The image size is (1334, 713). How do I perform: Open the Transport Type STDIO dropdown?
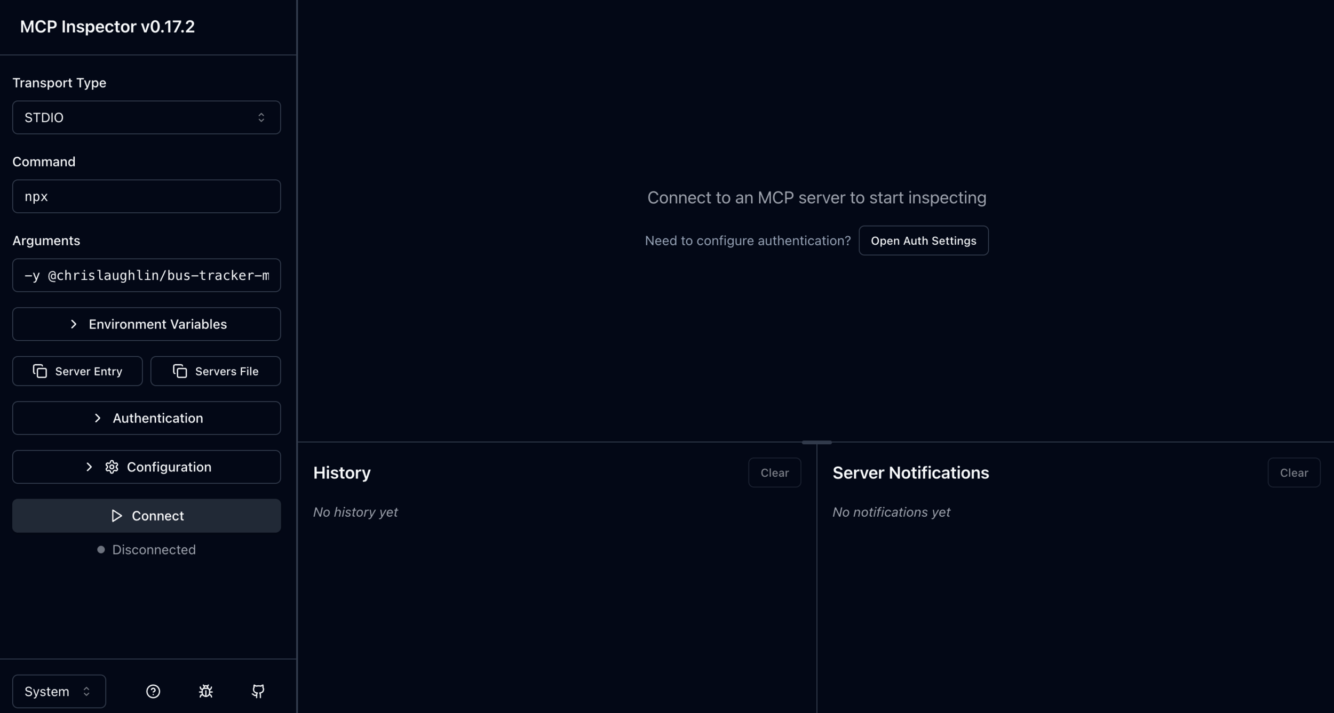tap(146, 117)
